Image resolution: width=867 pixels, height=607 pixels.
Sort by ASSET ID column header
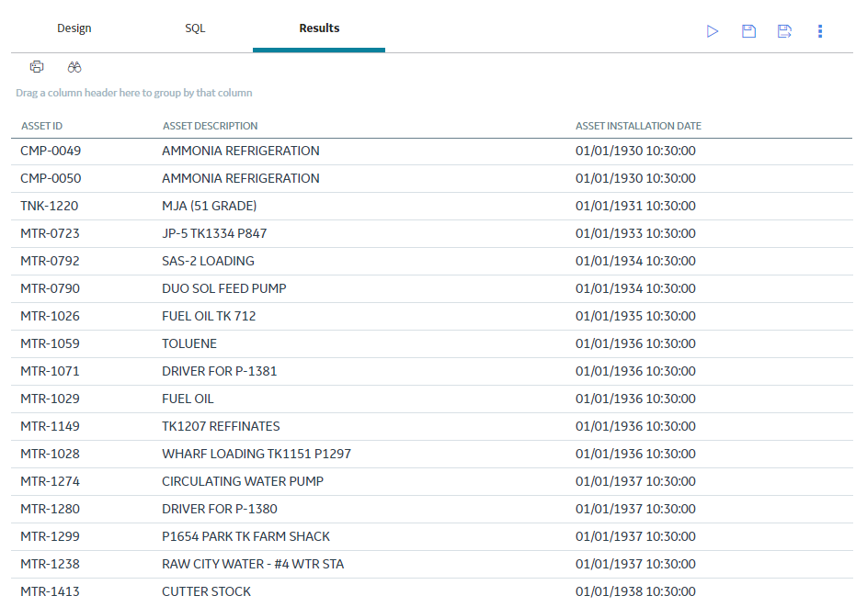(42, 126)
